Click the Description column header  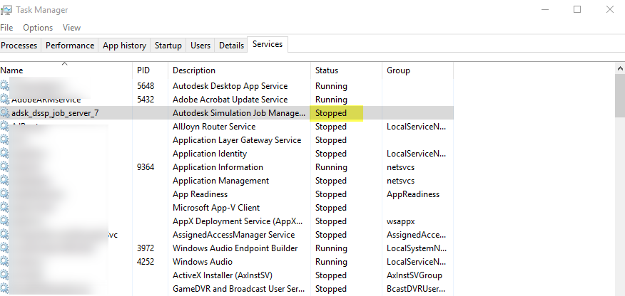(193, 70)
